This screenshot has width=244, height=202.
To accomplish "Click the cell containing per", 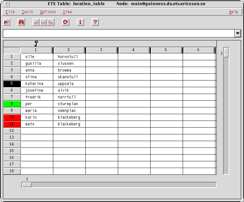I will [x=37, y=104].
